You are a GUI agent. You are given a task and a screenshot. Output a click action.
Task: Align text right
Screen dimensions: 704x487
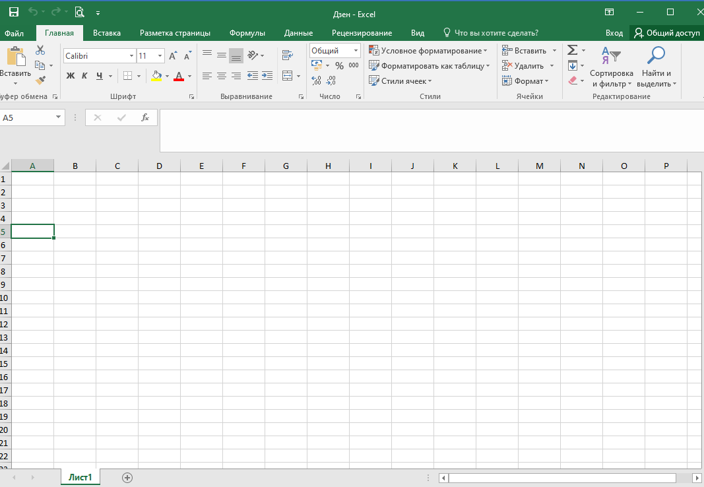click(236, 76)
